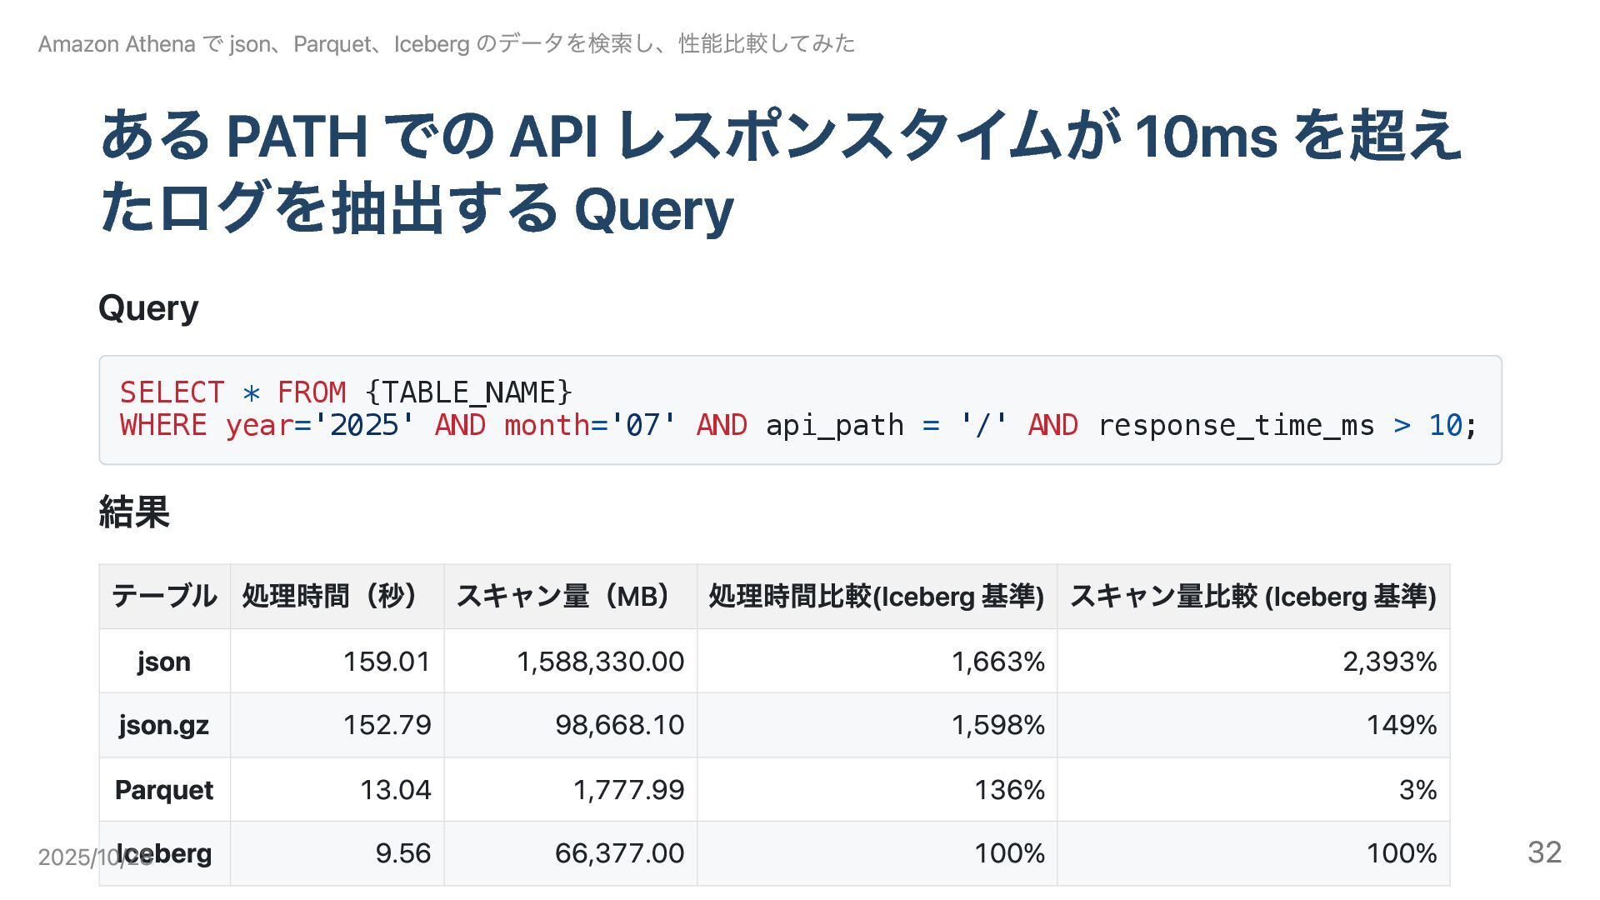Select the 'Iceberg' row label cell
Screen dimensions: 1600x900
(175, 853)
